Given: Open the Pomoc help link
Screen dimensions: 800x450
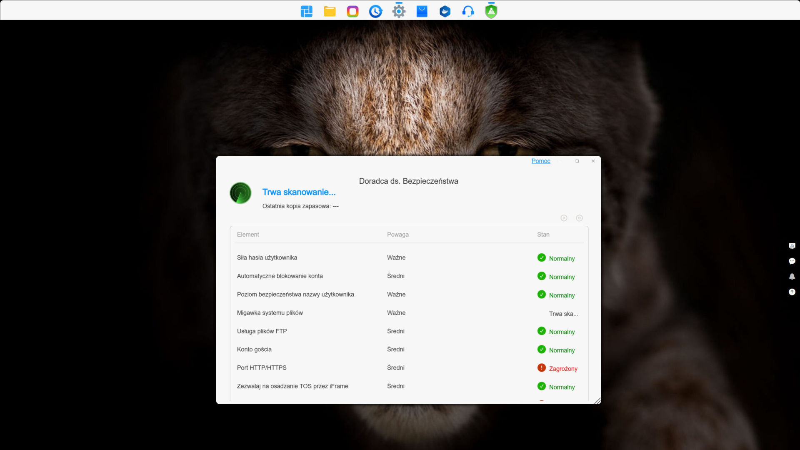Looking at the screenshot, I should [541, 161].
